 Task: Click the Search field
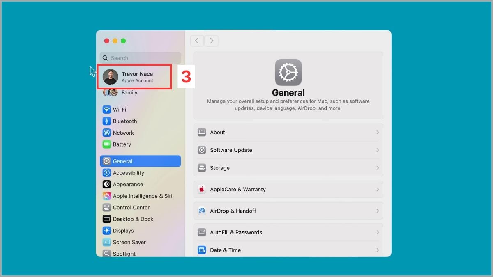[x=140, y=58]
